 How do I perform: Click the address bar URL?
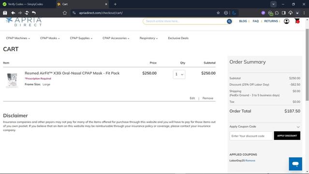101,13
